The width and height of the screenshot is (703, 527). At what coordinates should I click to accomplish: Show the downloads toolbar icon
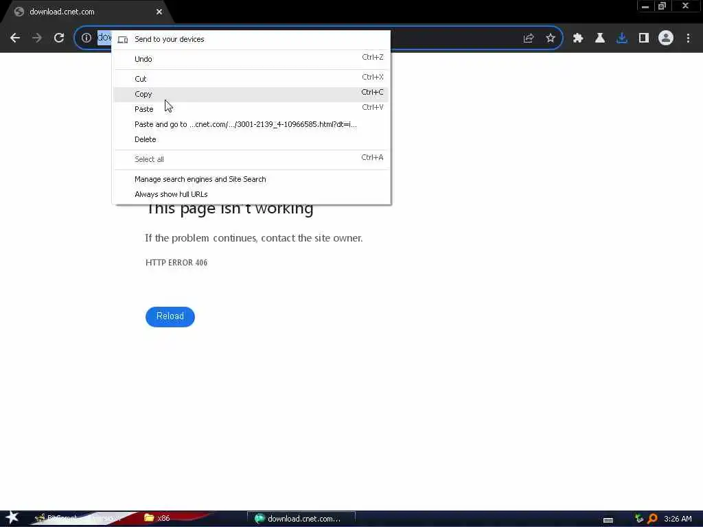(622, 38)
